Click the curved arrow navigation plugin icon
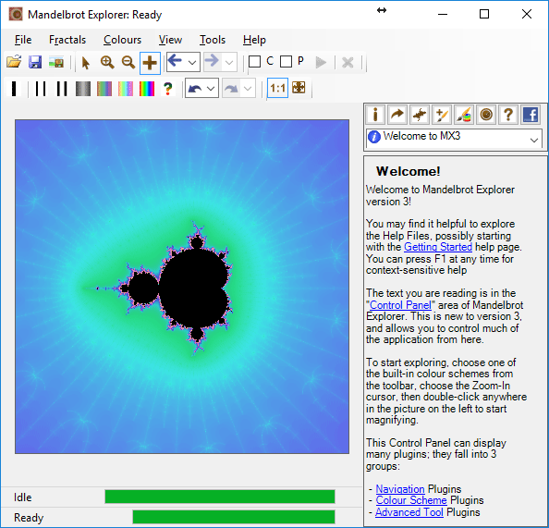The width and height of the screenshot is (549, 528). pyautogui.click(x=397, y=115)
